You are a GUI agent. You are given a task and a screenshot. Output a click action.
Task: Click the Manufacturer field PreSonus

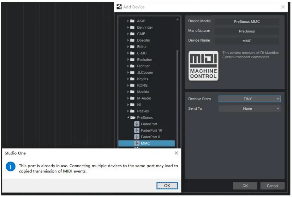(x=247, y=31)
